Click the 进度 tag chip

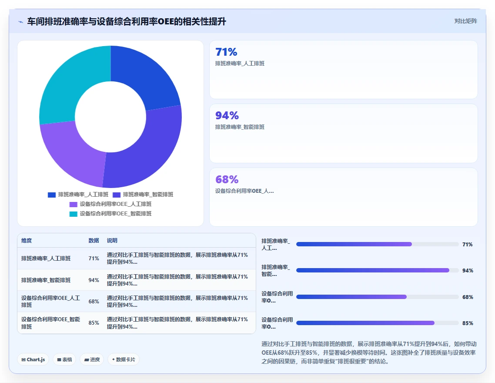coord(92,359)
